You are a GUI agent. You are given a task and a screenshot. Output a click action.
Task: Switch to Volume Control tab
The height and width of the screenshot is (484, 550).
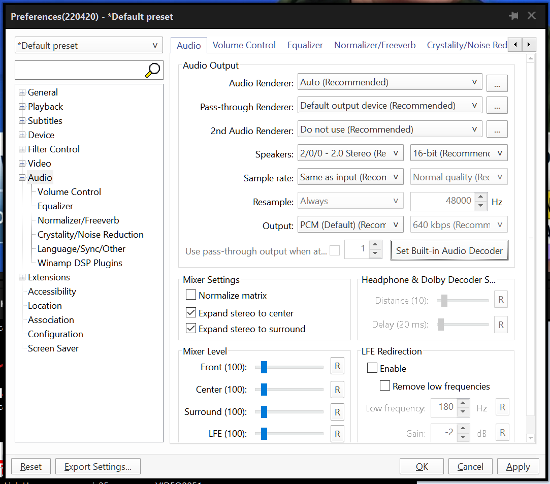click(244, 45)
